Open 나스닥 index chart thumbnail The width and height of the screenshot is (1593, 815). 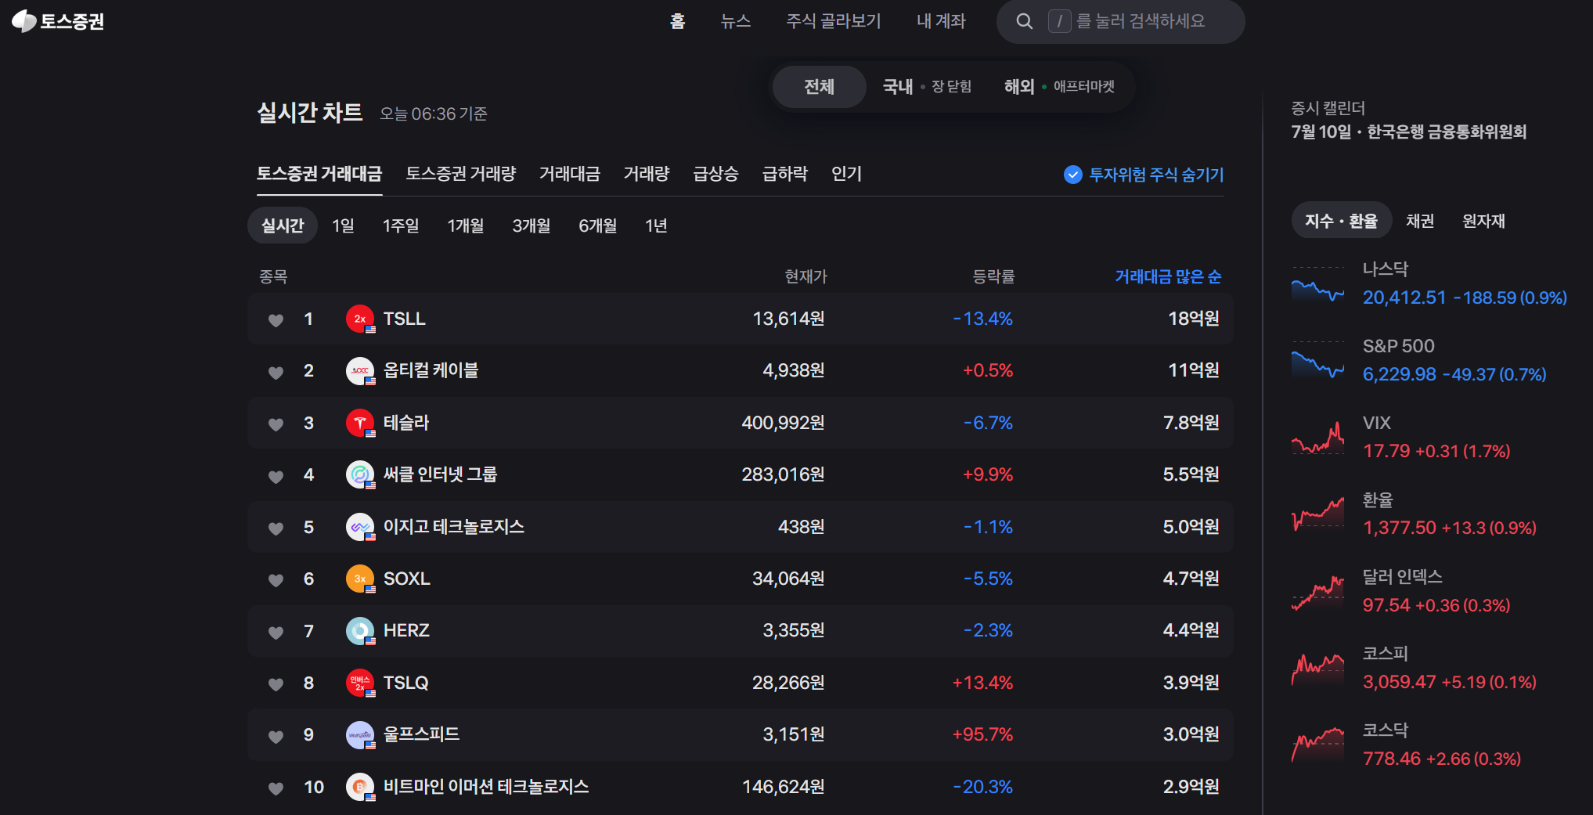(1318, 285)
